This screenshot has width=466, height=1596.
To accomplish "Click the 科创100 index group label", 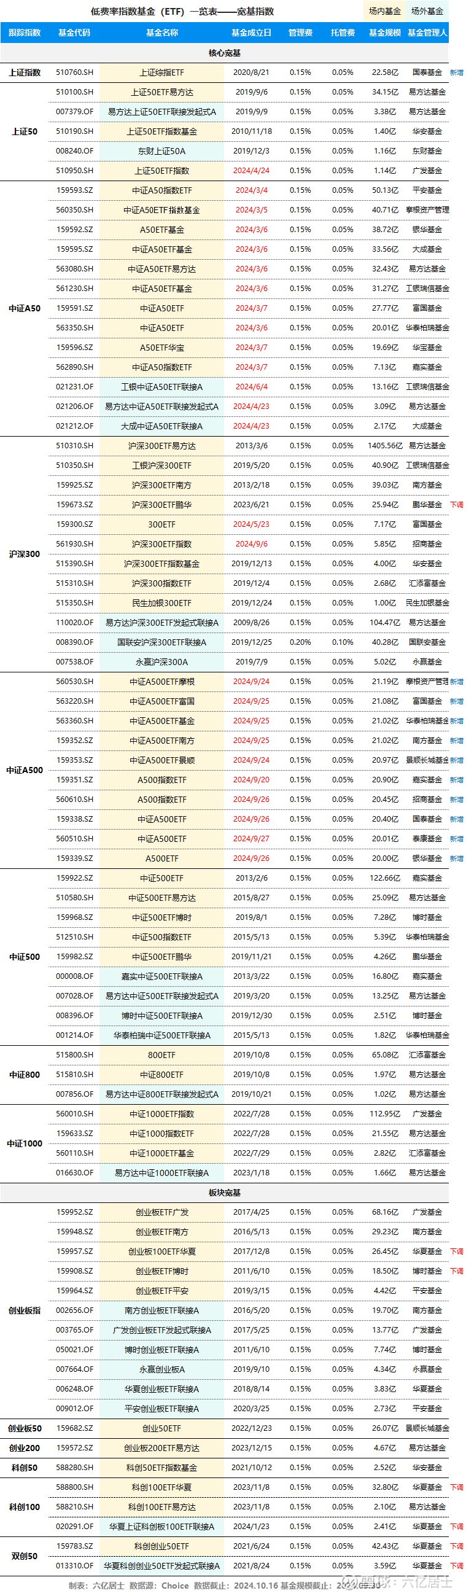I will point(25,1507).
